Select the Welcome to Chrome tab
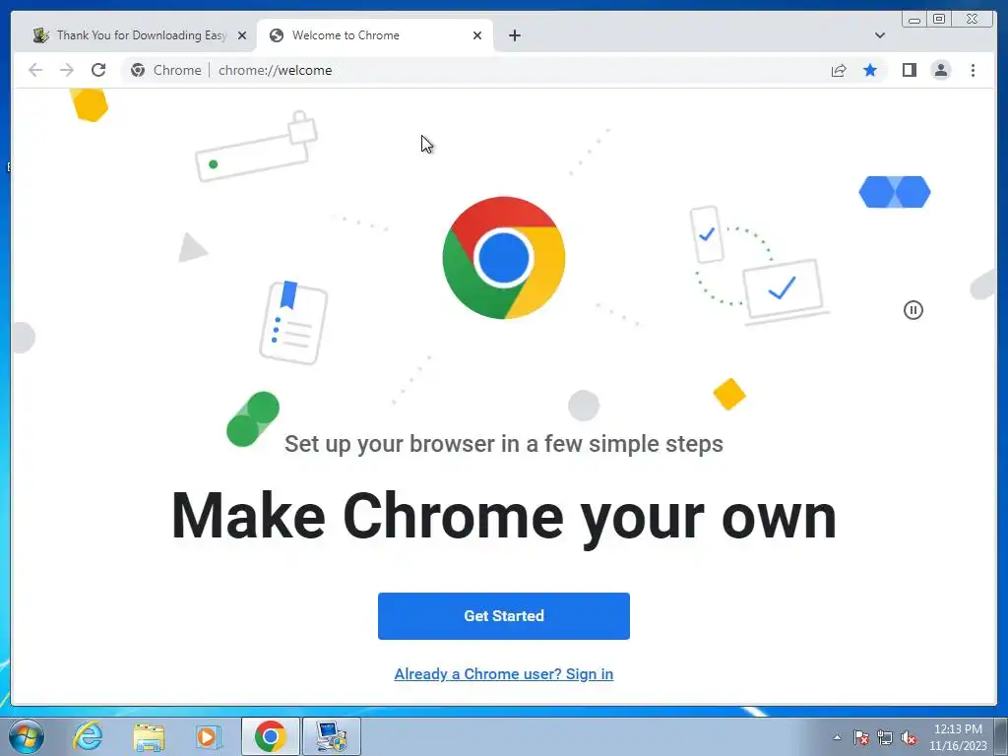1008x756 pixels. (x=374, y=35)
